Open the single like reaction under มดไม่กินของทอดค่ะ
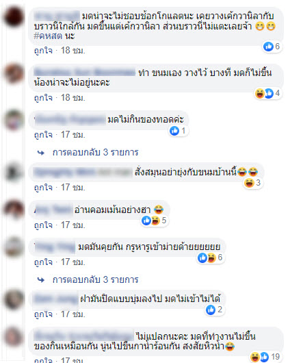 click(x=178, y=131)
